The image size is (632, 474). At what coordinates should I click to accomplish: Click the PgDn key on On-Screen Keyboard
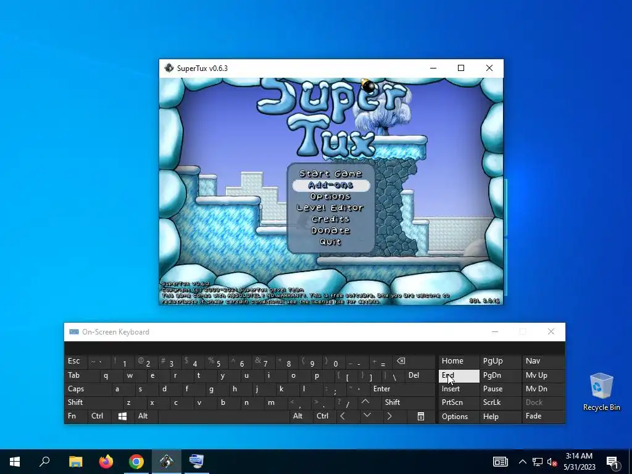pyautogui.click(x=500, y=375)
